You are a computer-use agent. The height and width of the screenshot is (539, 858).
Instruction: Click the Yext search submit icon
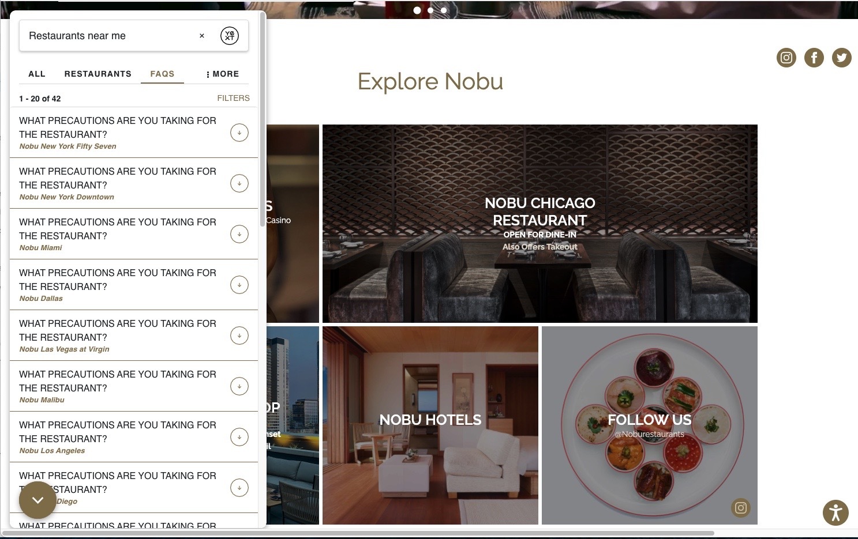point(230,36)
